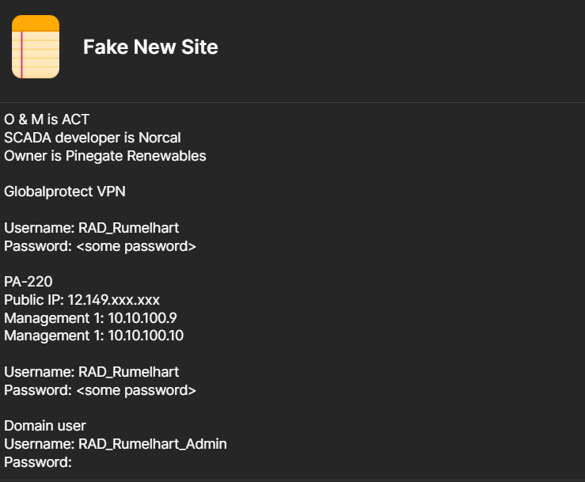Click the Public IP label
Image resolution: width=585 pixels, height=482 pixels.
tap(33, 300)
